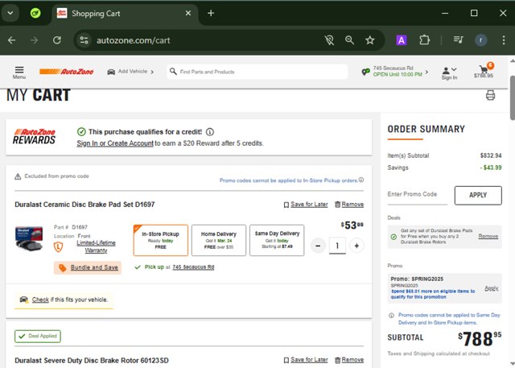
Task: Click the Sign In account icon
Action: tap(449, 72)
